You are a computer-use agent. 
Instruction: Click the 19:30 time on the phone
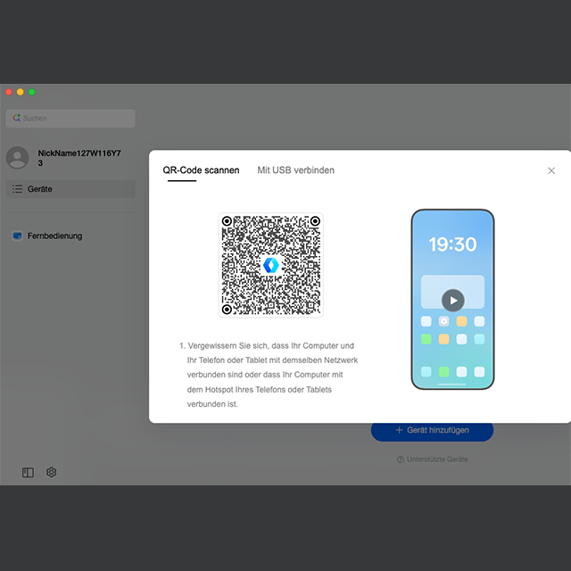(x=452, y=244)
